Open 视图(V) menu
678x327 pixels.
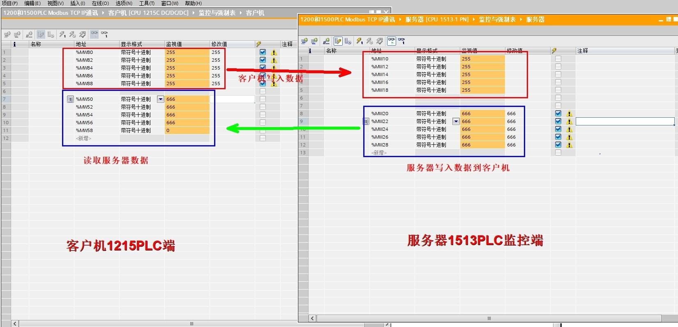tap(55, 3)
